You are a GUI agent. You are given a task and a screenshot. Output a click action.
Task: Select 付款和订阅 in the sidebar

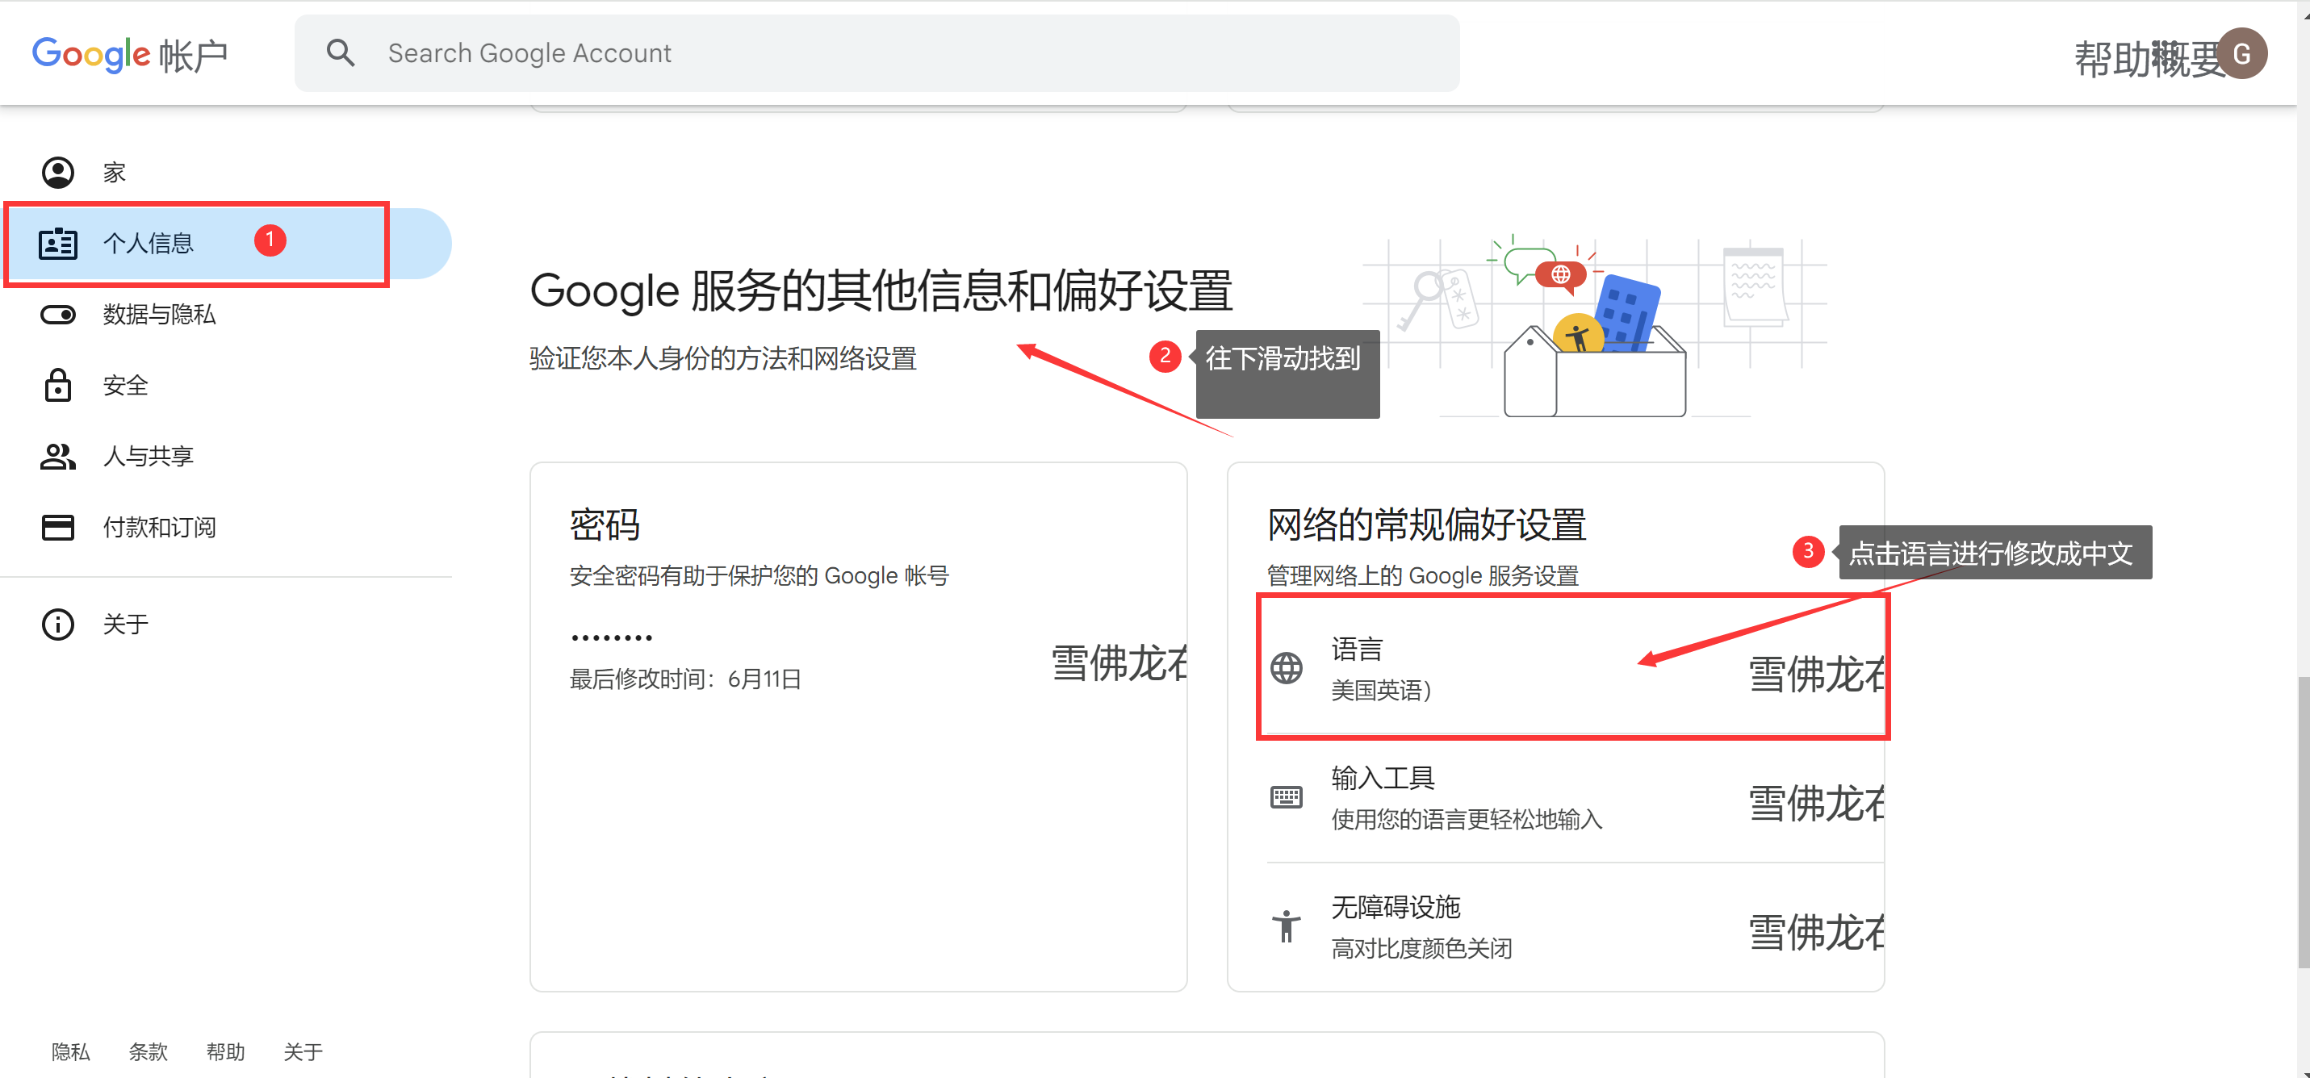click(160, 528)
